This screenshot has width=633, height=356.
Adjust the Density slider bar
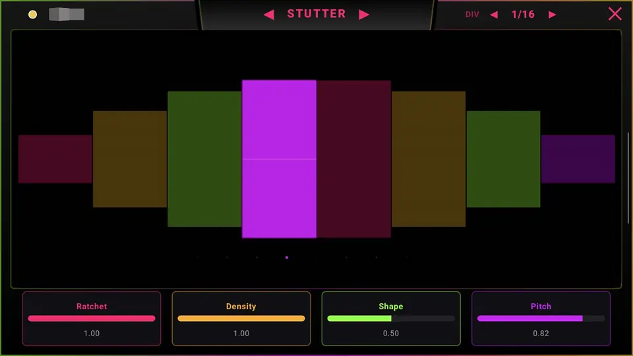241,318
